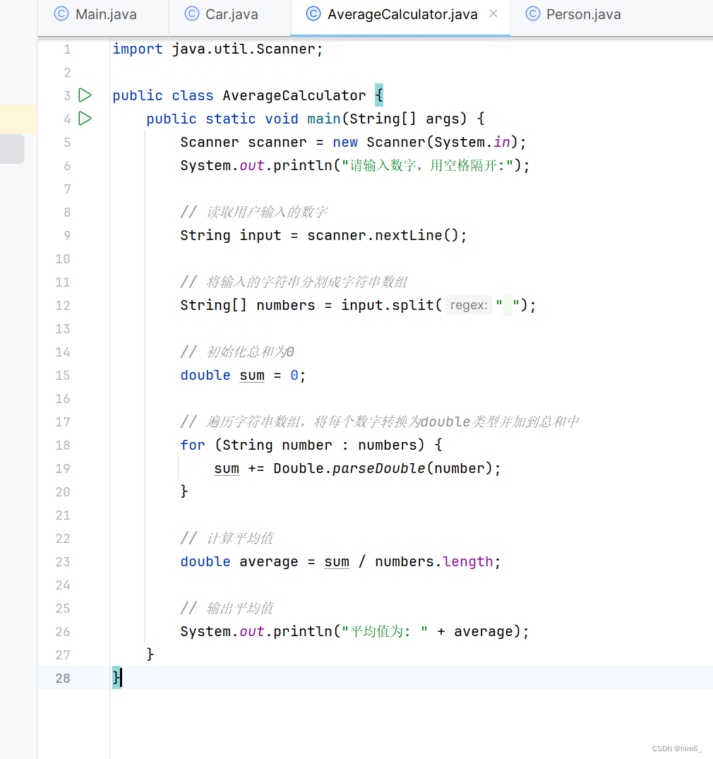
Task: Click 'parseDouble' on line 19
Action: click(x=378, y=468)
